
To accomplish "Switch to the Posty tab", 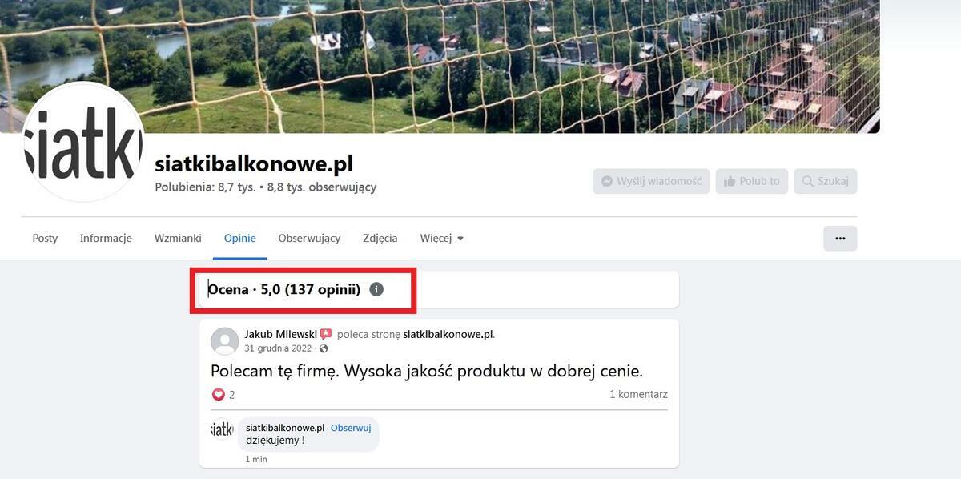I will coord(45,238).
